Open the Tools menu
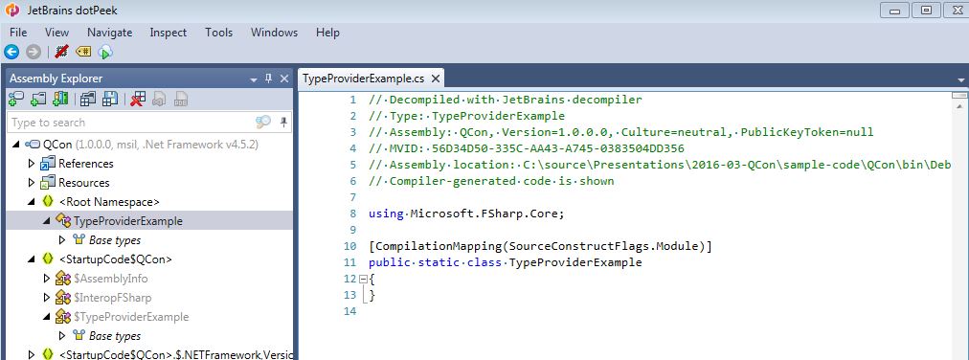 click(218, 33)
